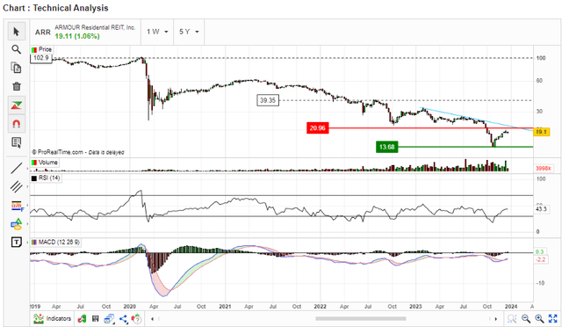This screenshot has width=562, height=327.
Task: Click scroll right arrow of timeline
Action: (x=495, y=319)
